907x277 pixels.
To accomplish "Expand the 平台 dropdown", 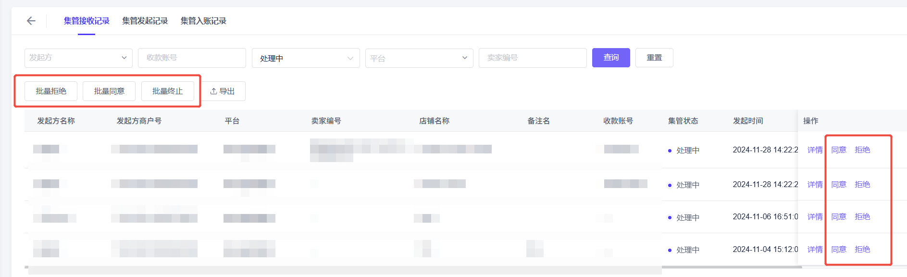I will tap(419, 58).
